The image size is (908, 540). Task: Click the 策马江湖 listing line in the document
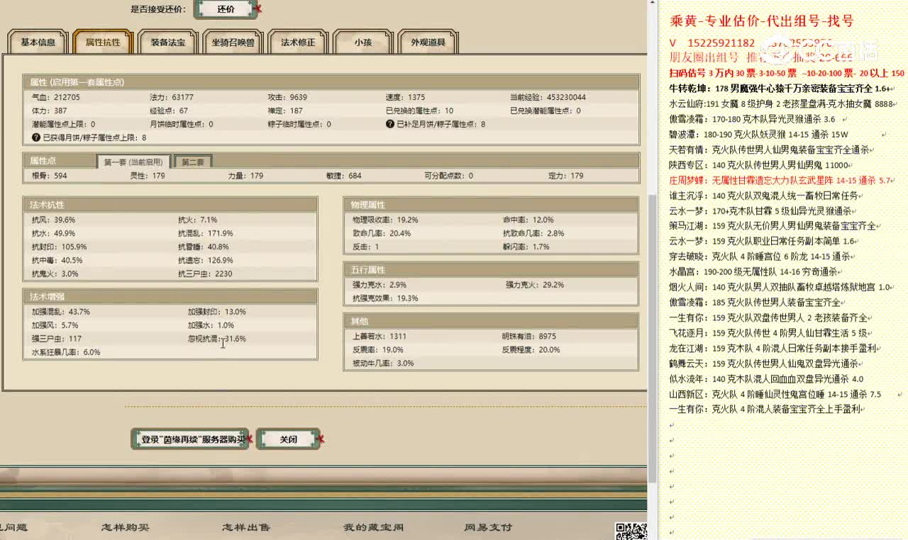[x=775, y=226]
